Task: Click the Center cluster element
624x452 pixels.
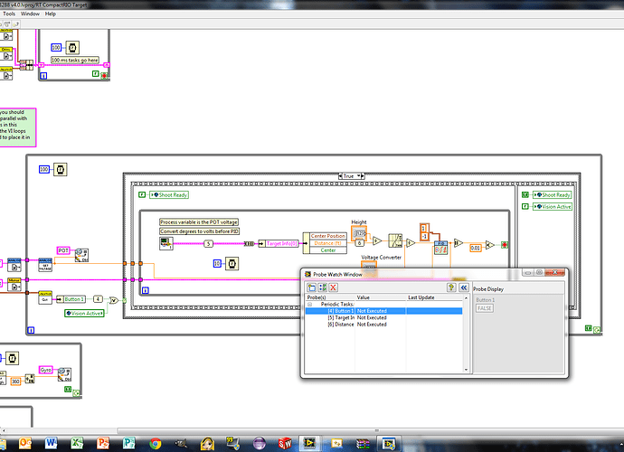Action: (x=328, y=250)
